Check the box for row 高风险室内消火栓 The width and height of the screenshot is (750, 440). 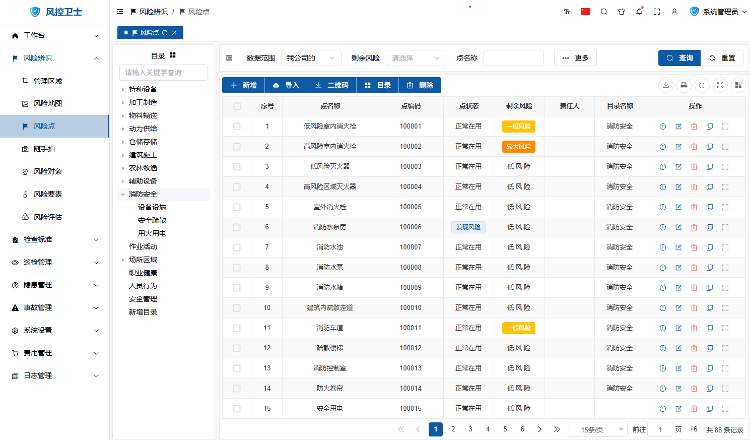(x=237, y=147)
